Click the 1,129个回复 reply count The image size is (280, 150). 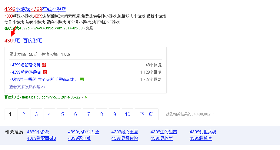click(151, 72)
